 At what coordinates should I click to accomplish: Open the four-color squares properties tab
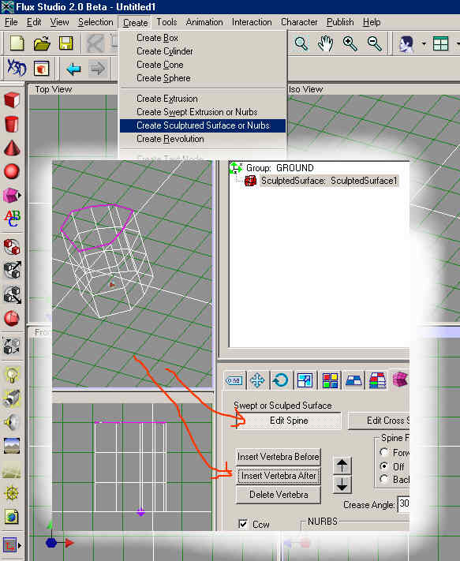click(330, 380)
